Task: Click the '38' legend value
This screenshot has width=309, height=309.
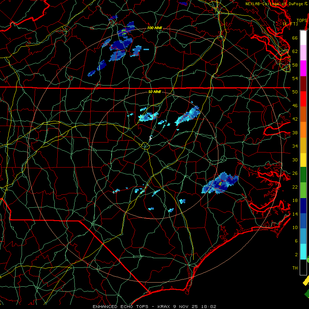Action: [295, 133]
